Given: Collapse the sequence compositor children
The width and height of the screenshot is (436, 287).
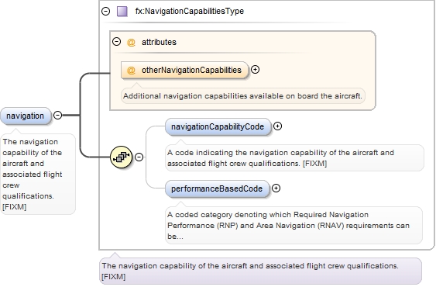Looking at the screenshot, I should (139, 157).
